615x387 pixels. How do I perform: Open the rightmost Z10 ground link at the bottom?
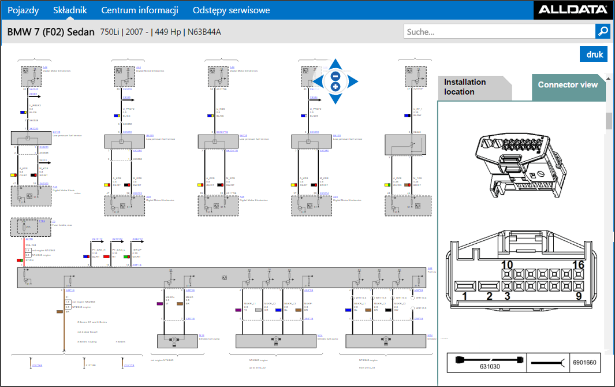click(129, 366)
